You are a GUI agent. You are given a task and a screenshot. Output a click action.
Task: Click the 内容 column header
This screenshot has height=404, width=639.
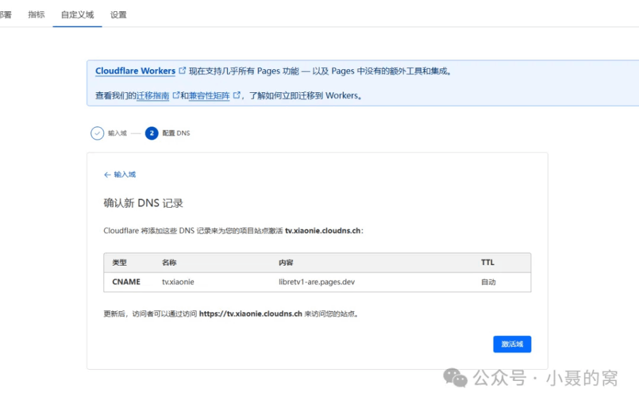coord(286,262)
